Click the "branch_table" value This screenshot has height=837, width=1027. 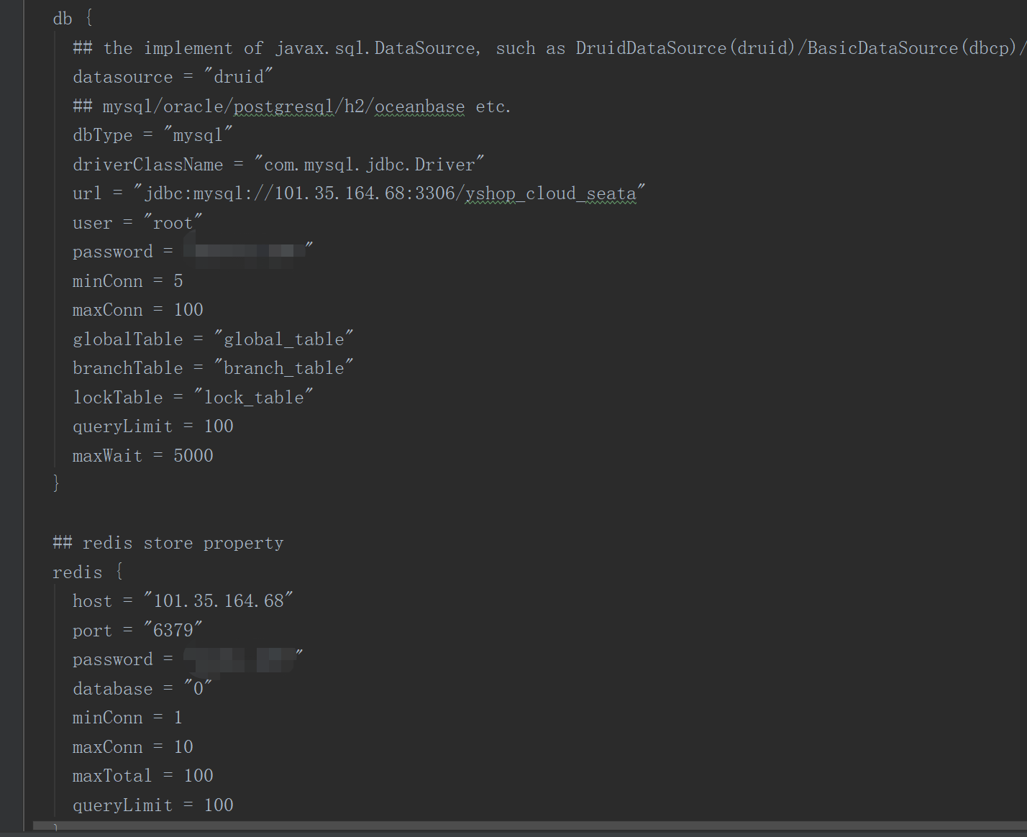(284, 368)
